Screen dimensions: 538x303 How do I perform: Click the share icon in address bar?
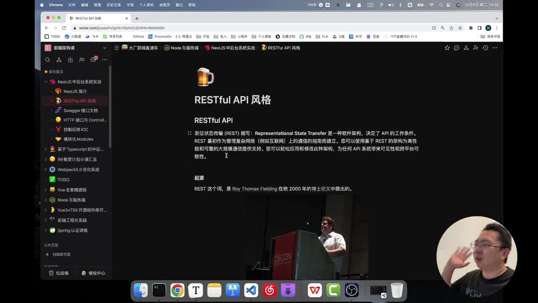tap(451, 28)
